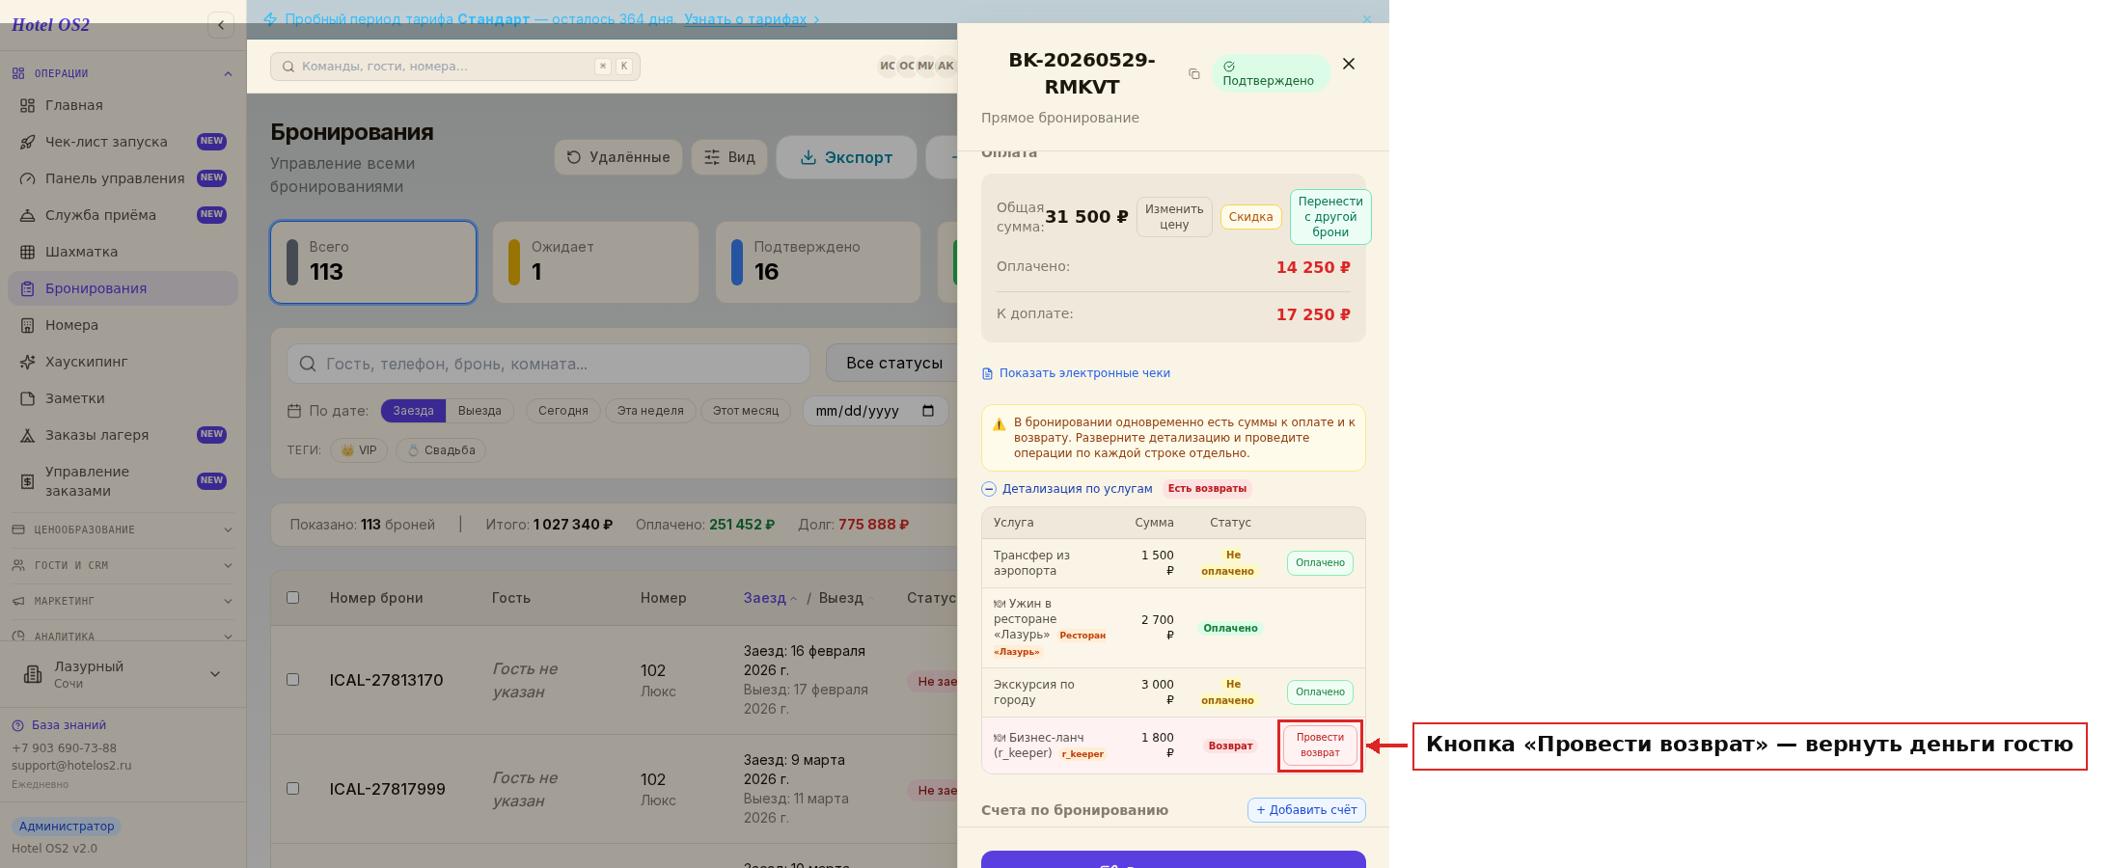Image resolution: width=2110 pixels, height=868 pixels.
Task: Copy booking number BK-20260529-RMKVT
Action: point(1194,74)
